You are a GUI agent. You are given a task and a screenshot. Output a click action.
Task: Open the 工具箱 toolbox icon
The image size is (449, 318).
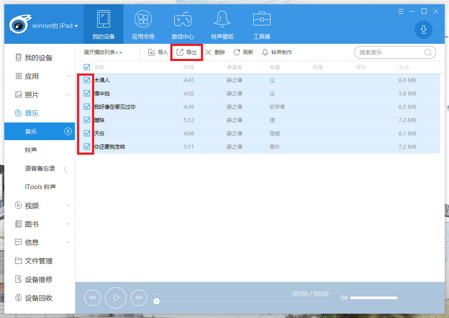(261, 20)
